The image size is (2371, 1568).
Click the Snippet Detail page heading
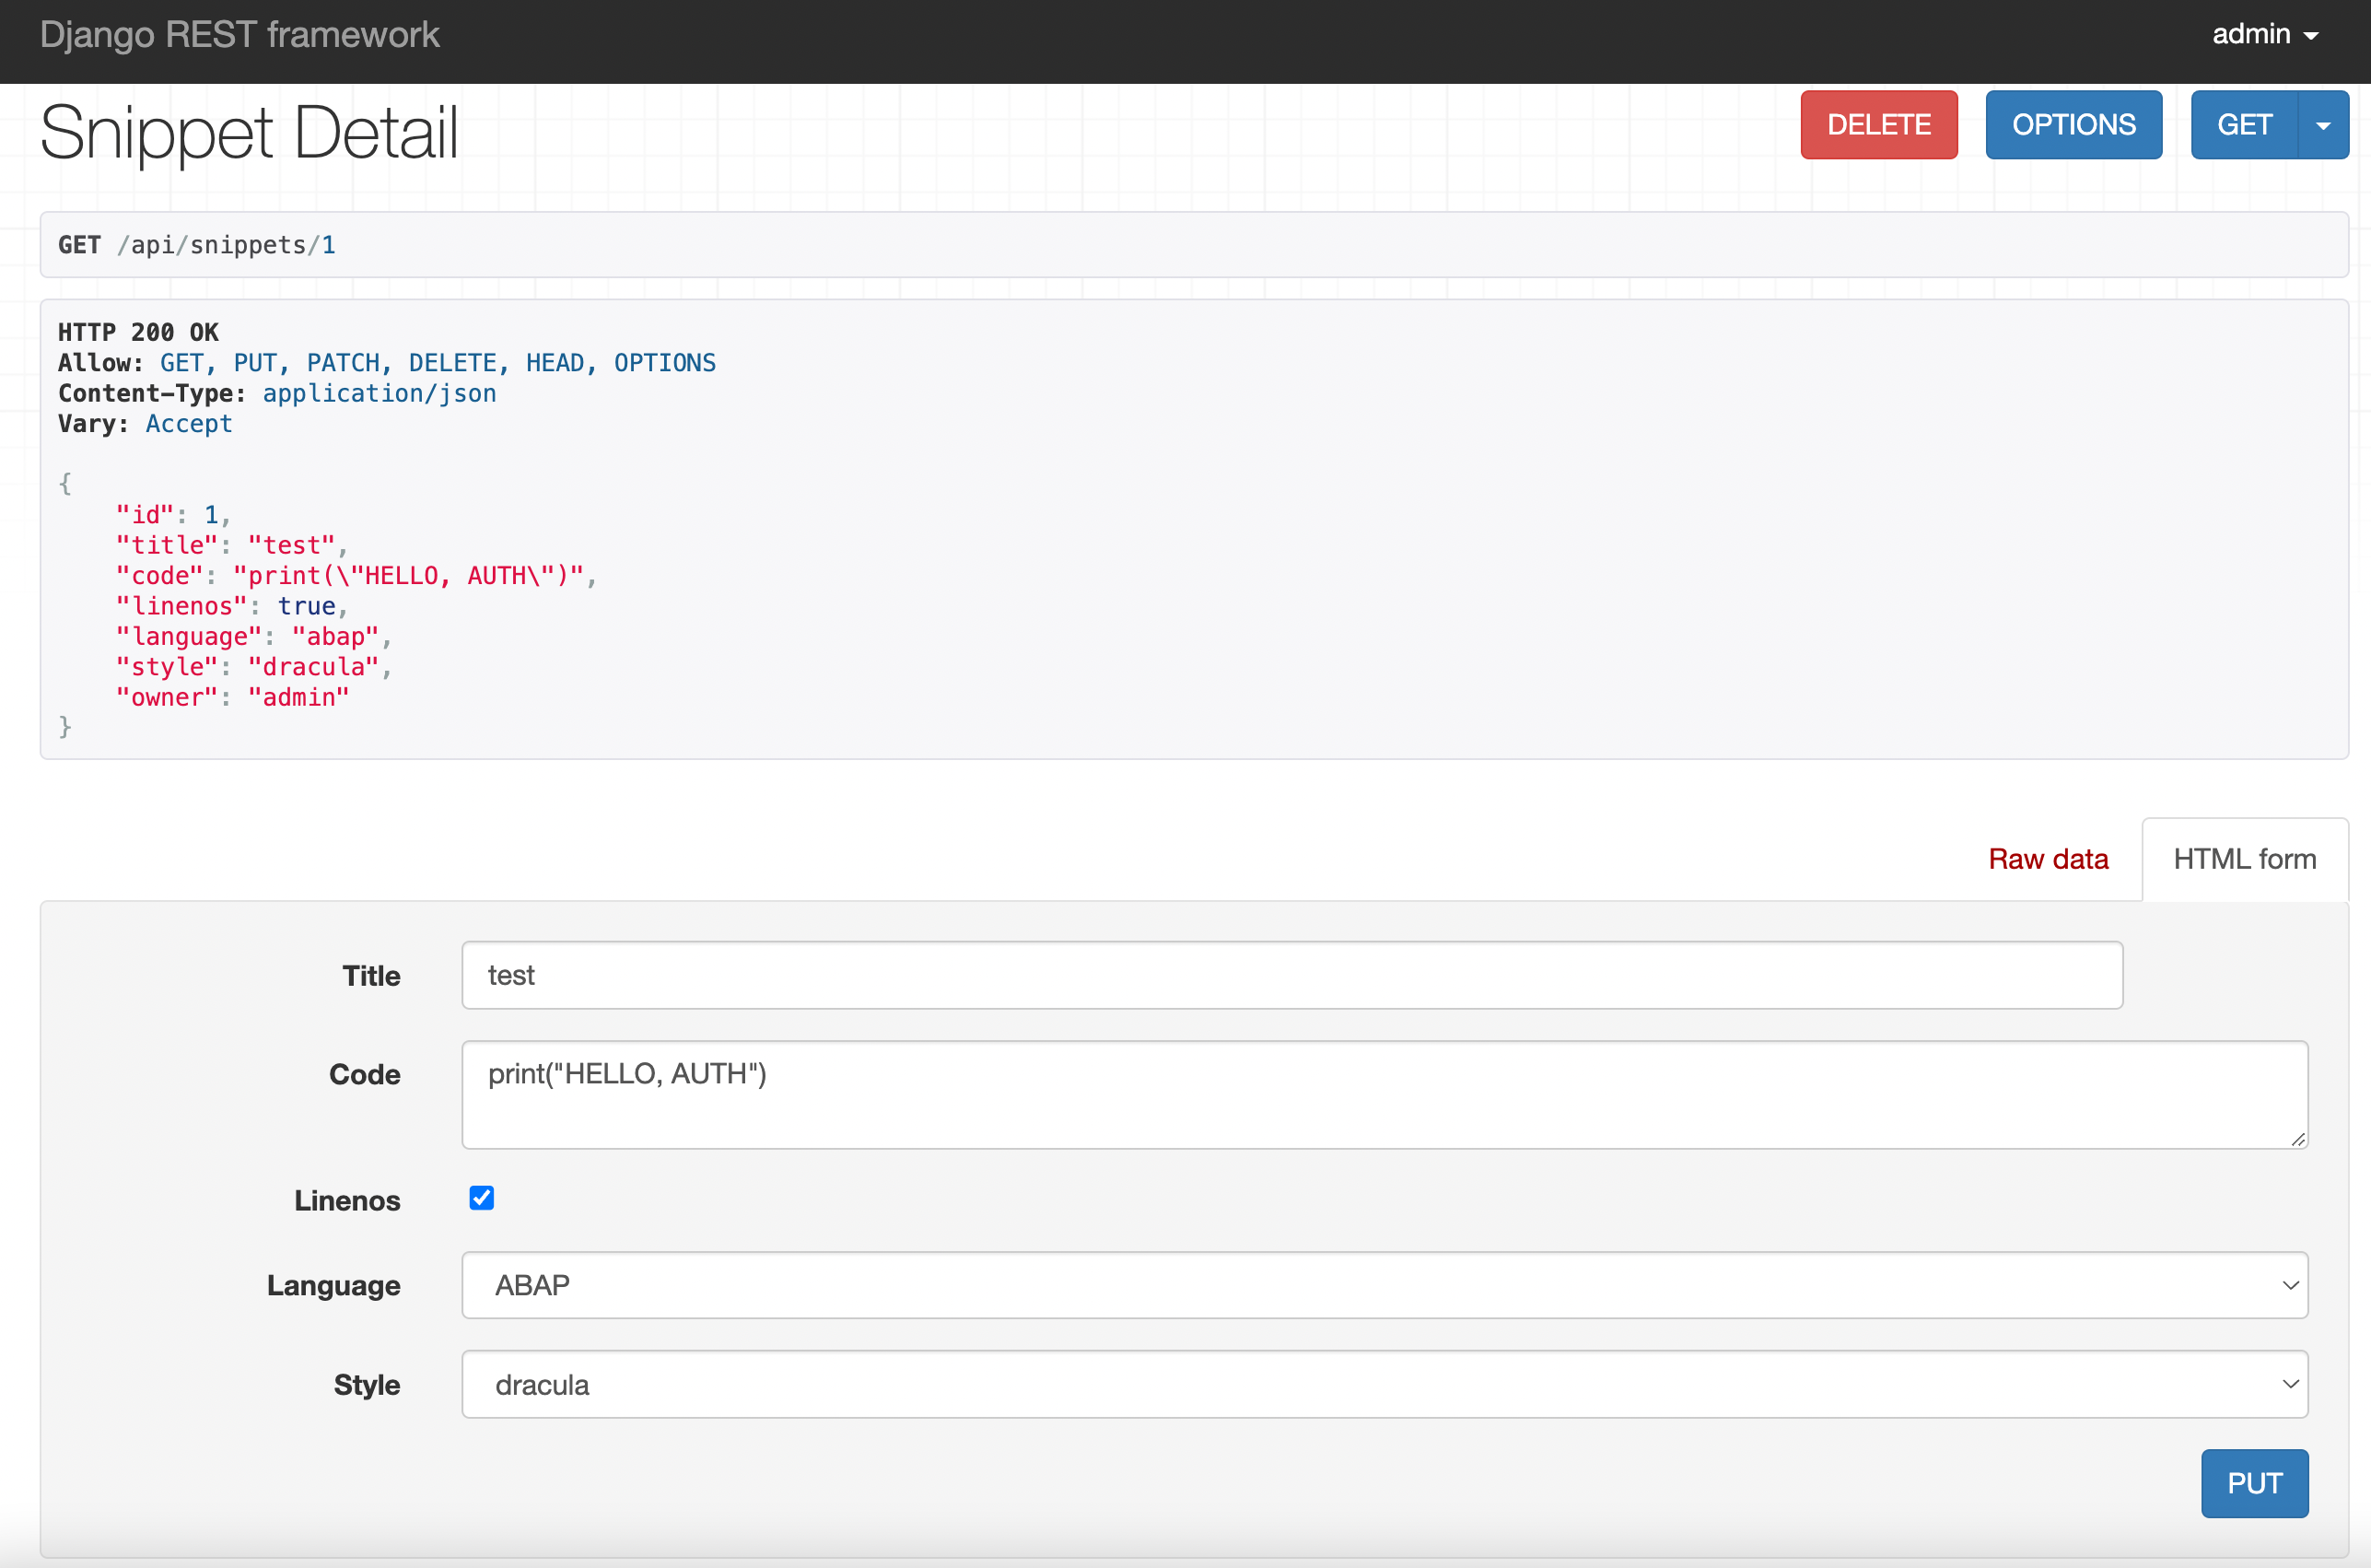[x=249, y=133]
